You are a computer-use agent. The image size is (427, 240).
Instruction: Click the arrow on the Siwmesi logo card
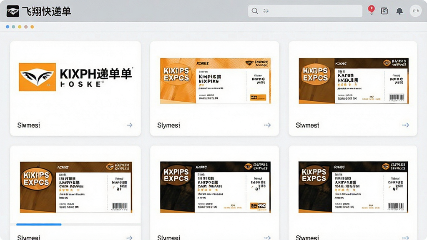130,125
